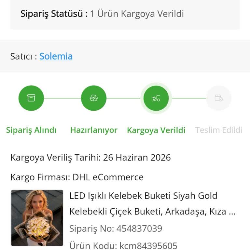Click the Kargo Firması DHL eCommerce line
The height and width of the screenshot is (250, 250).
click(77, 177)
